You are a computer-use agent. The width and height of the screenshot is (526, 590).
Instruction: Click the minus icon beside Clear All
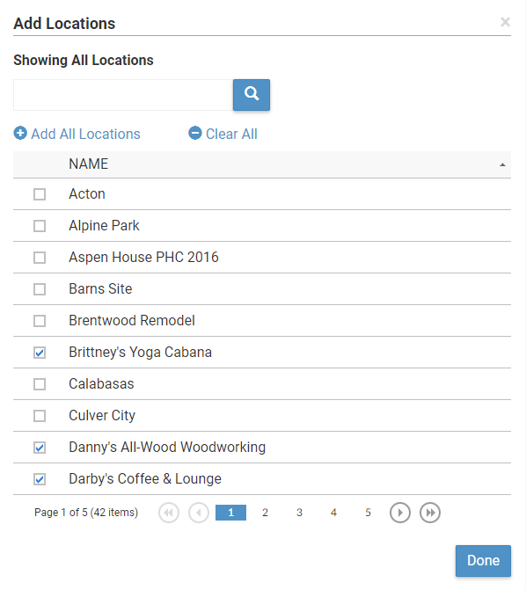[195, 133]
